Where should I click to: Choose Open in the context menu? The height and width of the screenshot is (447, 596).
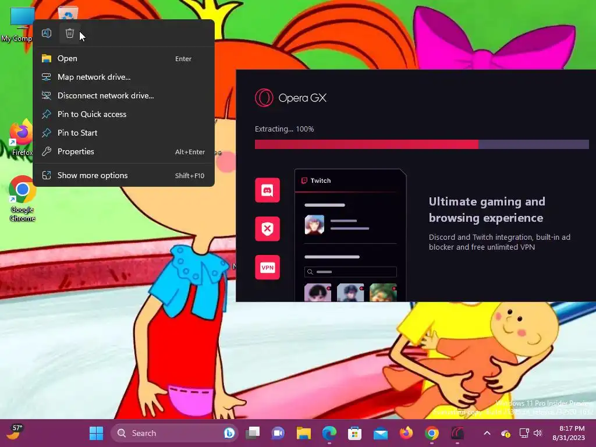[x=123, y=58]
